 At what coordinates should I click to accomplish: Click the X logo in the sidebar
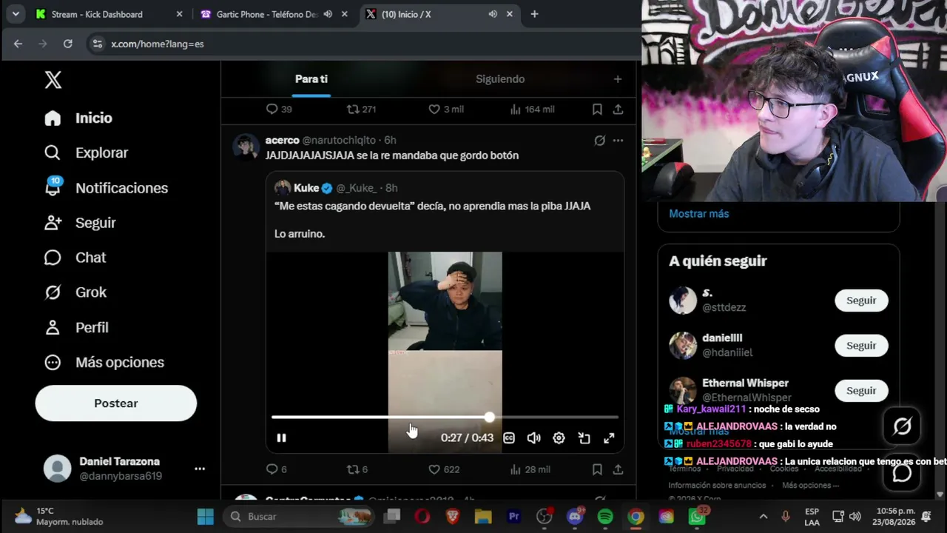53,80
